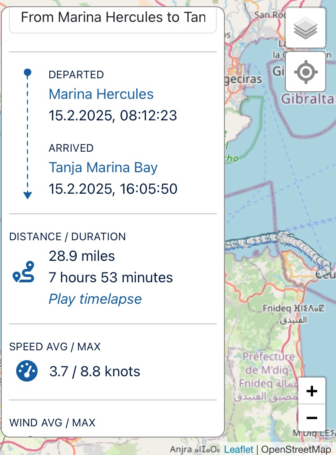Open Marina Hercules departure link

[101, 94]
